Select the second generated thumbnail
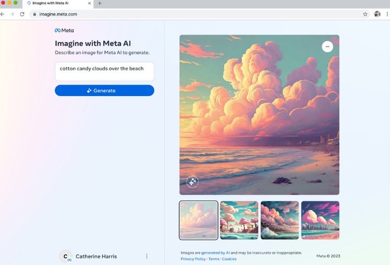This screenshot has width=390, height=265. point(239,220)
